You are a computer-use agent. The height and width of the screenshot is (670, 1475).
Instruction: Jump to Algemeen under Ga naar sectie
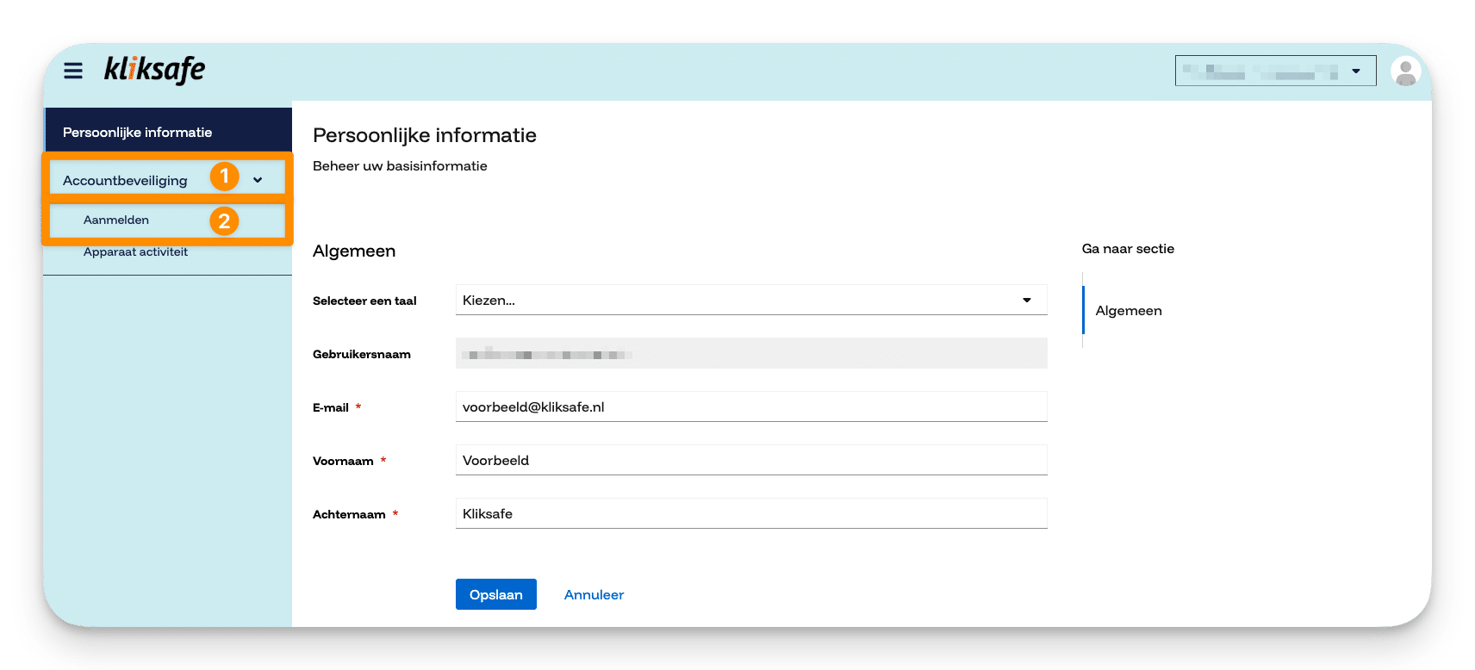1128,311
